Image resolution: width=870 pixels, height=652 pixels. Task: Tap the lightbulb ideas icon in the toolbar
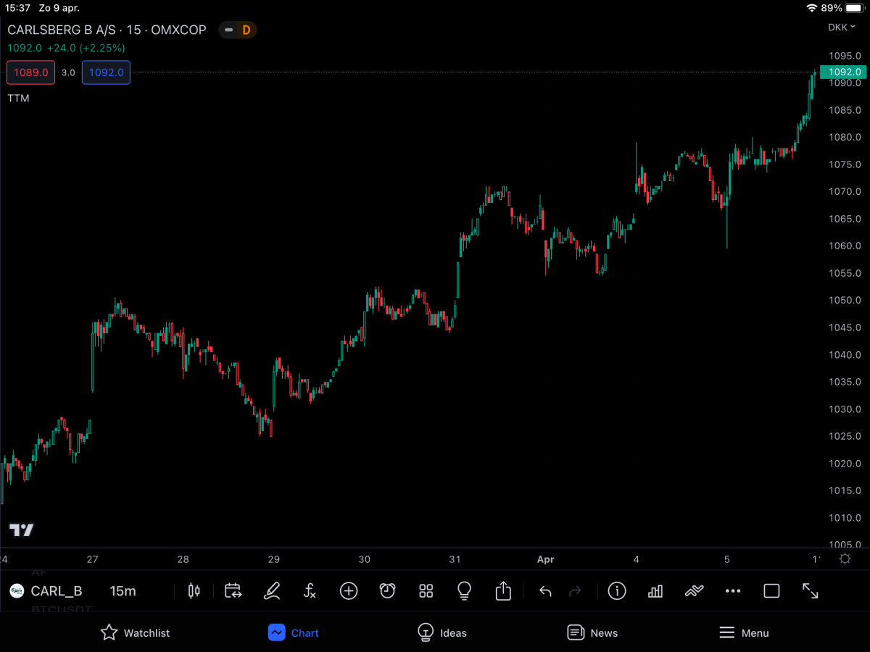(x=465, y=591)
